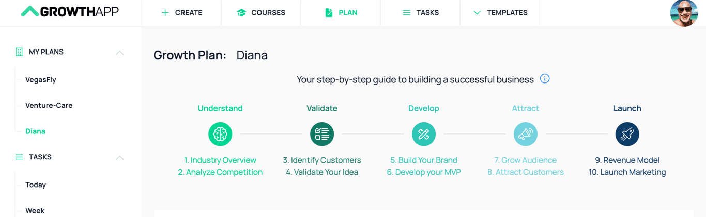Screen dimensions: 706x217
Task: Switch to the Tasks top menu
Action: (x=420, y=13)
